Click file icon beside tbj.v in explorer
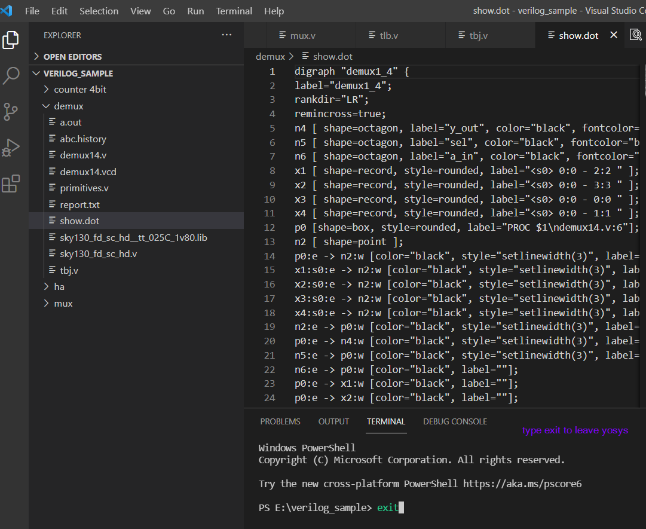Viewport: 646px width, 529px height. [x=53, y=270]
